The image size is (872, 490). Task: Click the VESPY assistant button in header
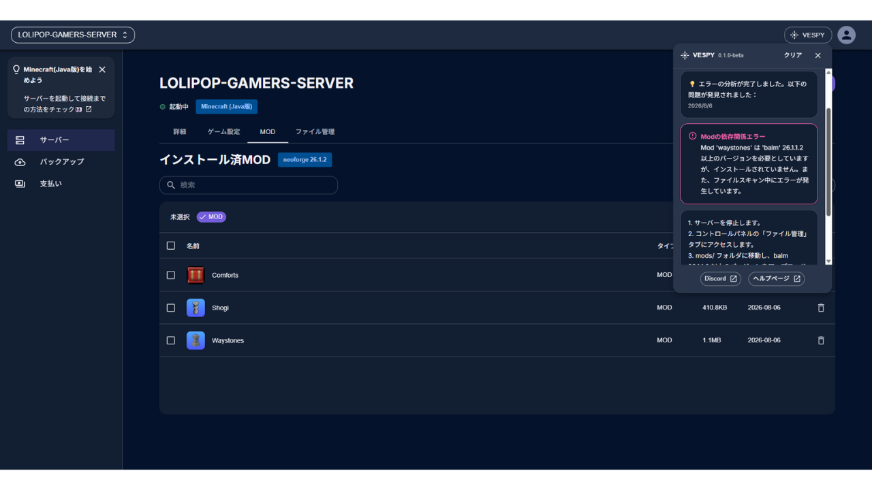808,35
